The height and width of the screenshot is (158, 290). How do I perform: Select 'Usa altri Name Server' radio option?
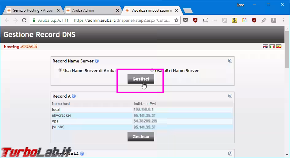point(152,70)
